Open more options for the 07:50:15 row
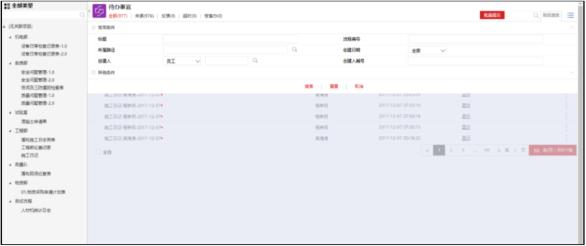Screen dimensions: 586x246 (x=566, y=127)
